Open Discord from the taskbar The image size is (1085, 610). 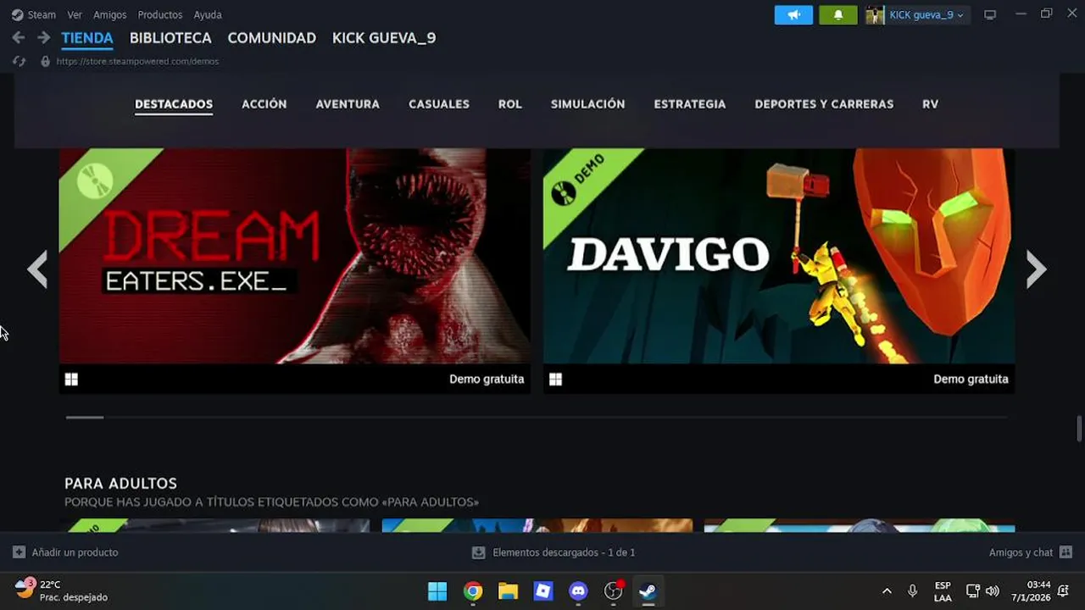578,591
